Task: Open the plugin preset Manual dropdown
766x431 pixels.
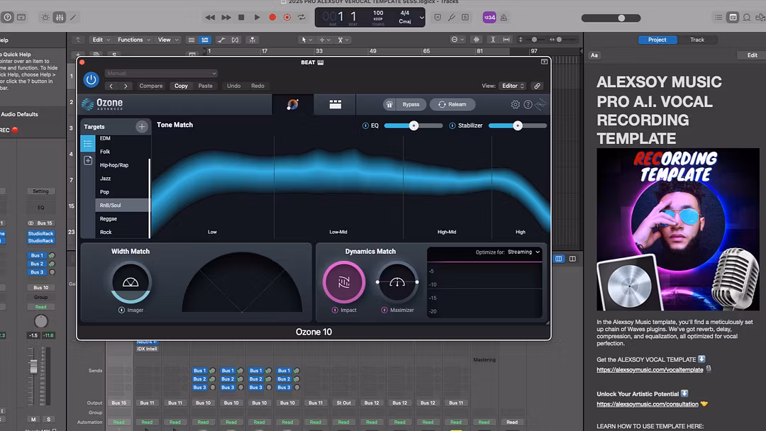Action: [x=161, y=73]
